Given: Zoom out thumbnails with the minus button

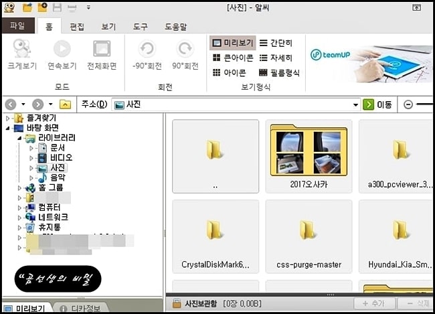Looking at the screenshot, I should click(408, 104).
